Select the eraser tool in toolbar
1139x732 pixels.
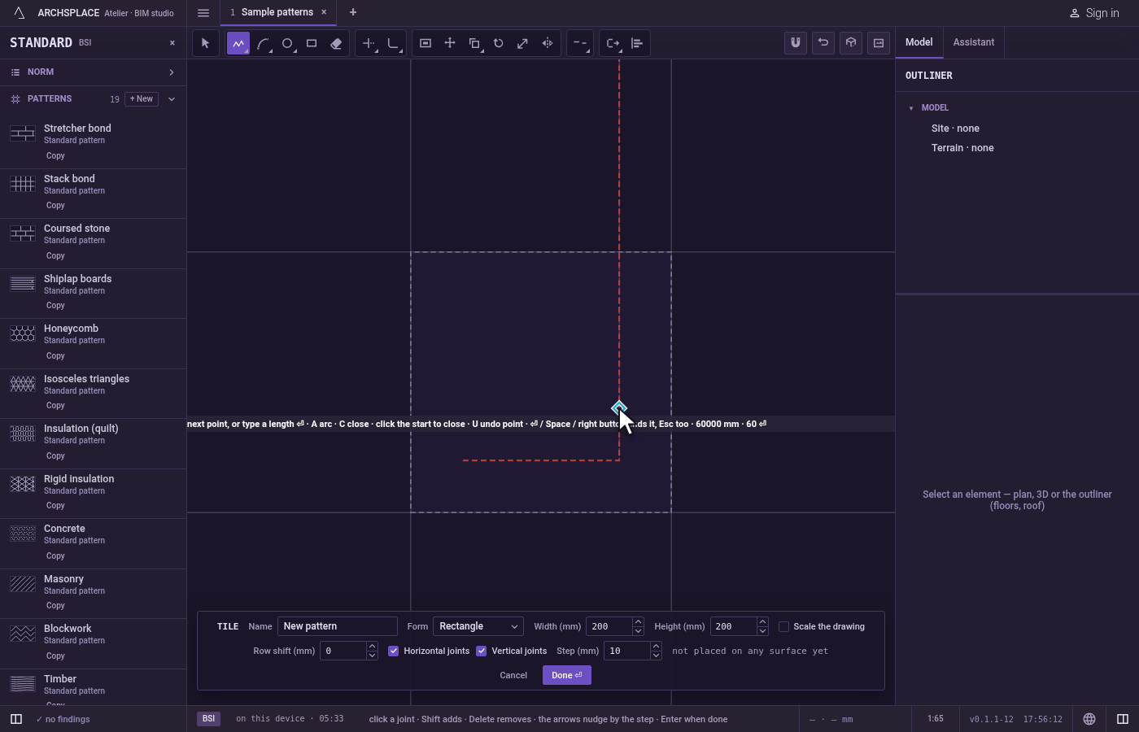tap(336, 43)
